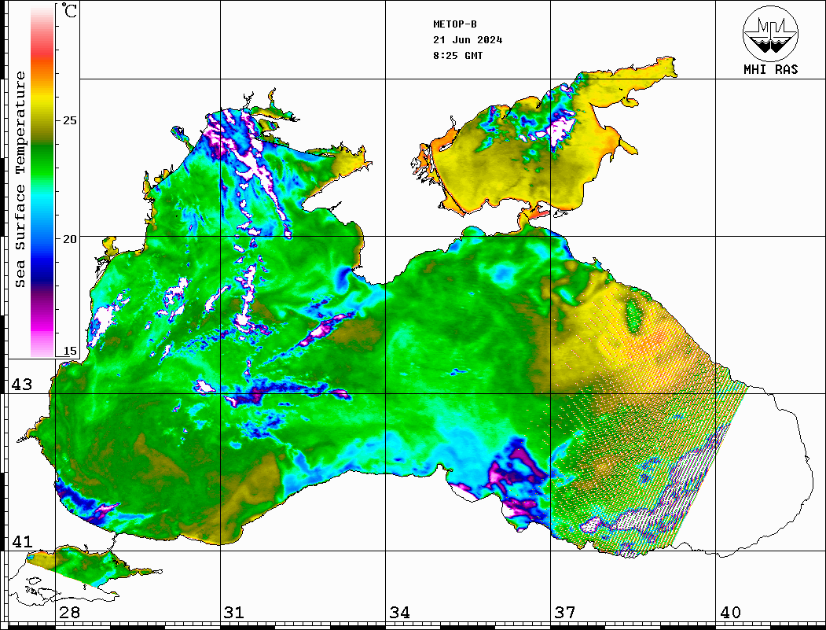Click the 'Sea Surface Temperature' legend title
826x630 pixels.
[x=20, y=179]
